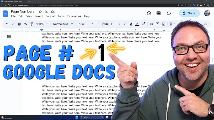Toggle Underline formatting
The image size is (214, 120).
click(131, 24)
